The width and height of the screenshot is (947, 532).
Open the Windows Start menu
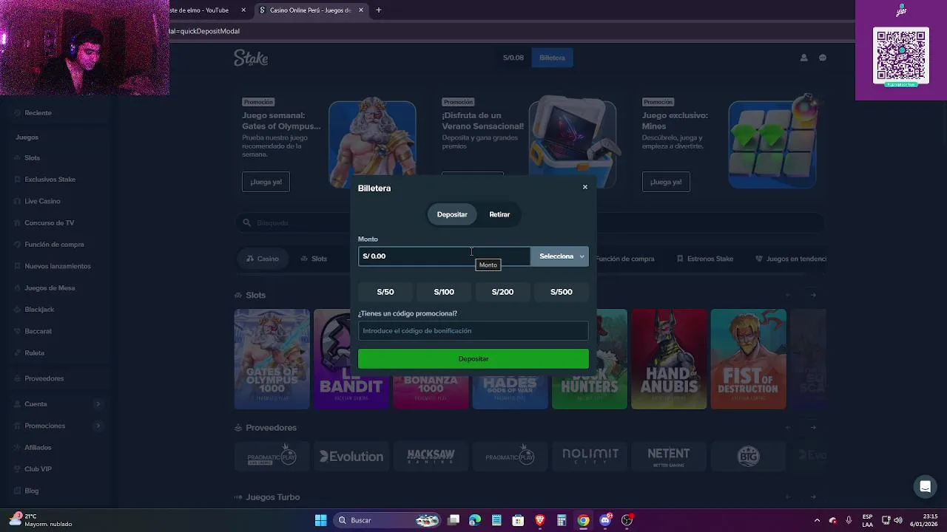[x=320, y=520]
